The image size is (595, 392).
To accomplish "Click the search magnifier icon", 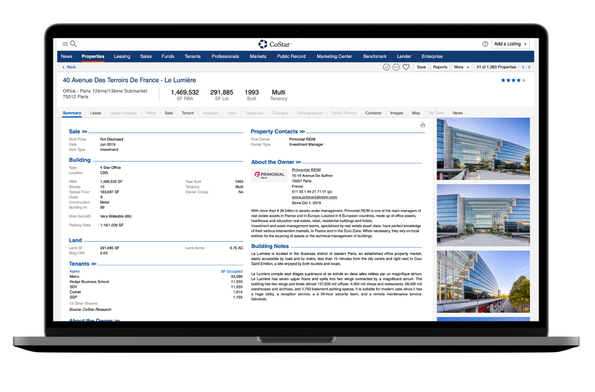I will click(x=74, y=44).
